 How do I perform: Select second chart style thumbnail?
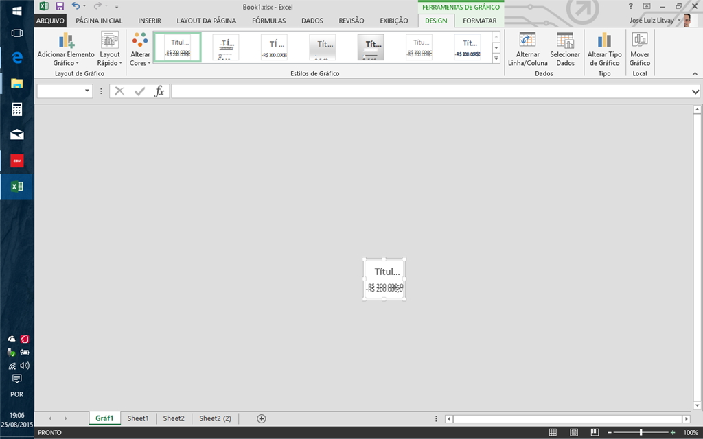(x=225, y=47)
